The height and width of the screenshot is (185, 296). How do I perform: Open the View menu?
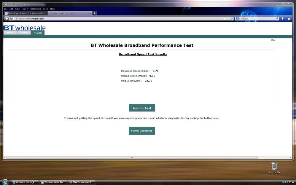coord(17,9)
